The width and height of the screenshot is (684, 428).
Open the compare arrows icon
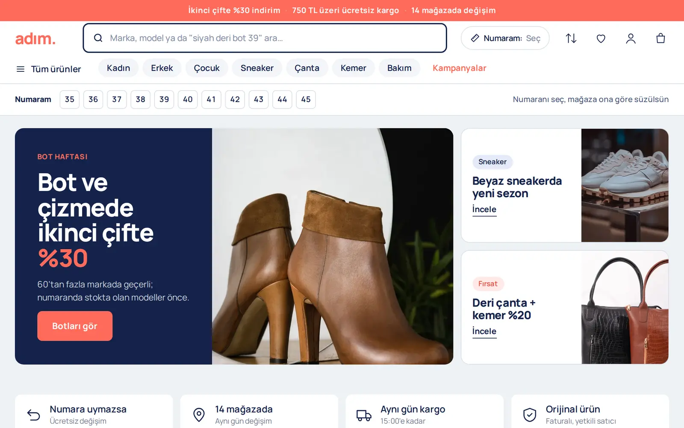coord(571,38)
